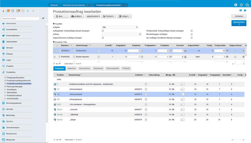Viewport: 251px width, 143px height.
Task: Click the Schließen button
Action: tap(239, 16)
